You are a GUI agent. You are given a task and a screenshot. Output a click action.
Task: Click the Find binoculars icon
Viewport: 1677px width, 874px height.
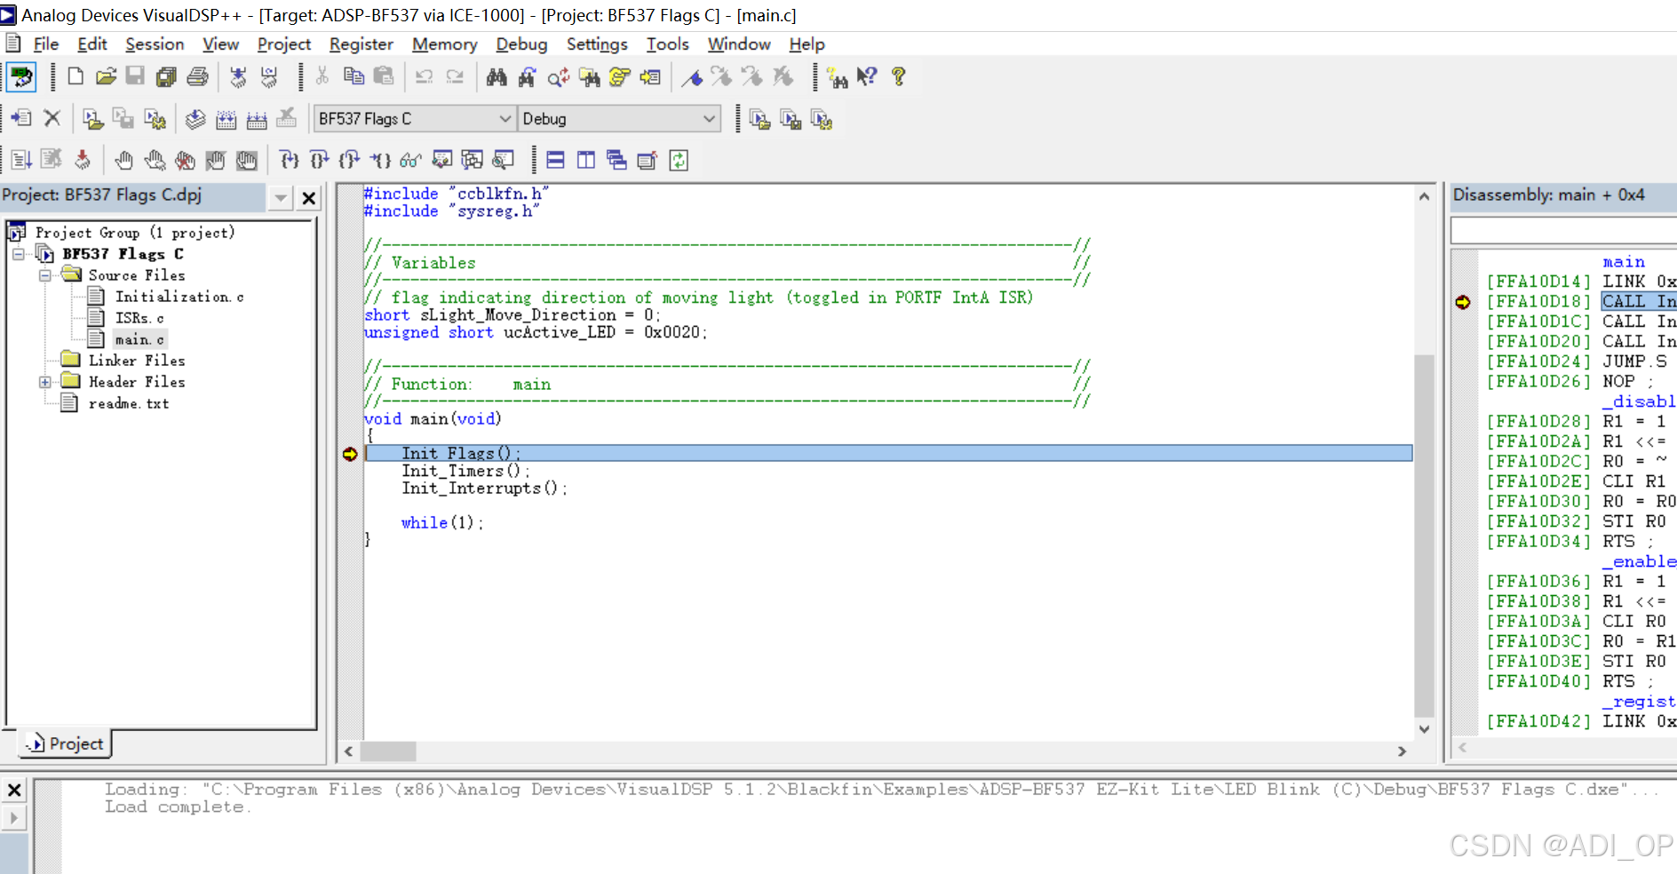click(497, 77)
